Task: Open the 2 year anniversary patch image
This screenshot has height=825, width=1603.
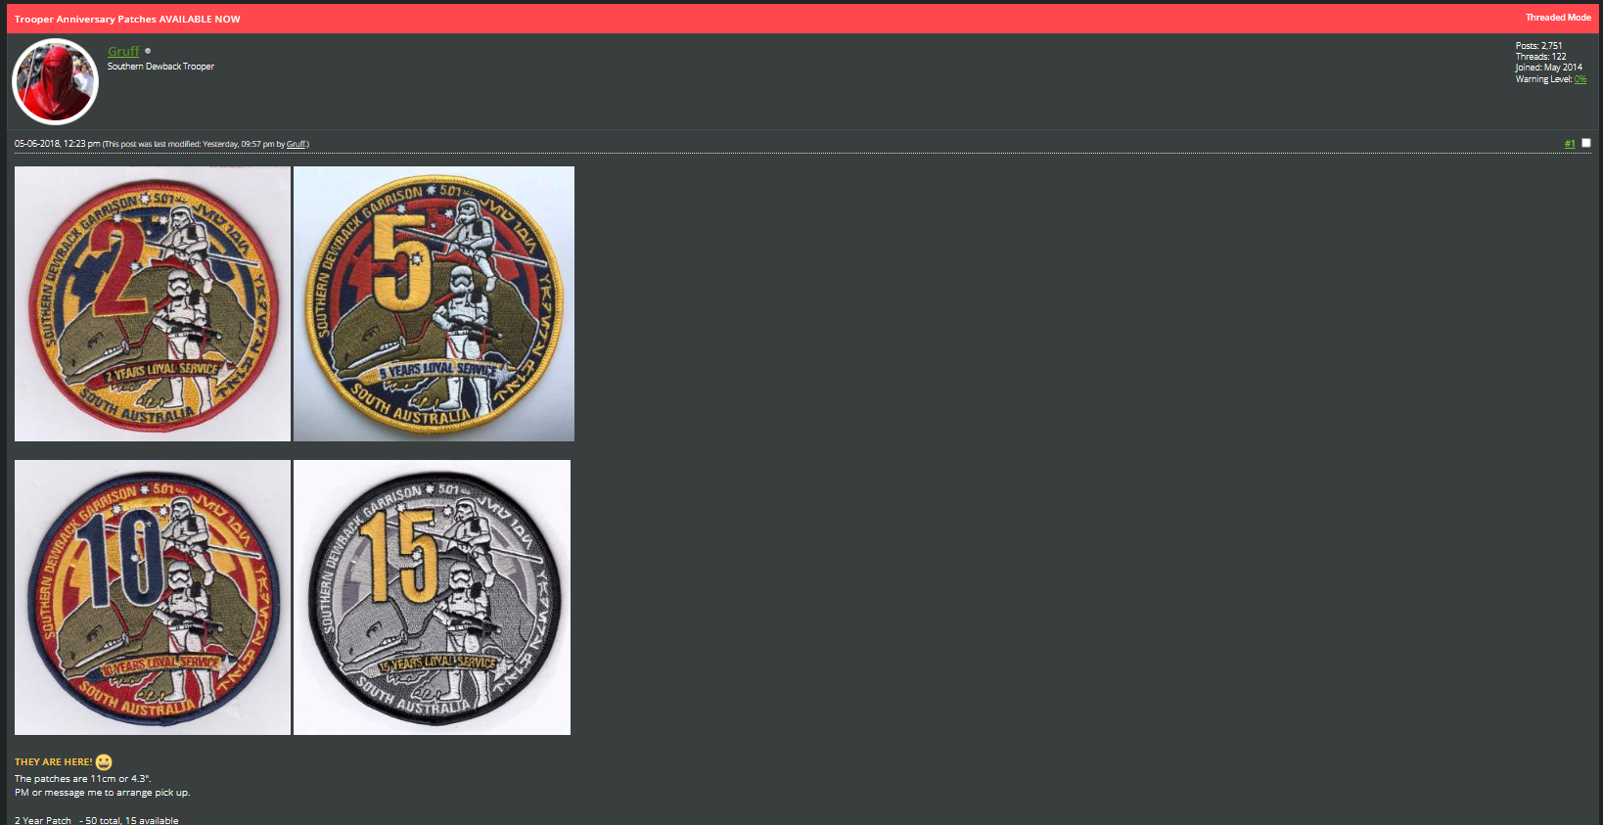Action: tap(153, 303)
